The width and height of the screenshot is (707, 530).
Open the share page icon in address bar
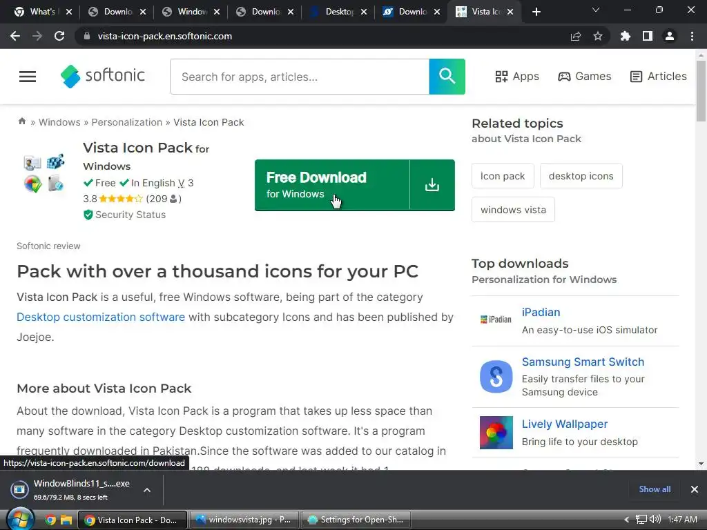point(576,36)
